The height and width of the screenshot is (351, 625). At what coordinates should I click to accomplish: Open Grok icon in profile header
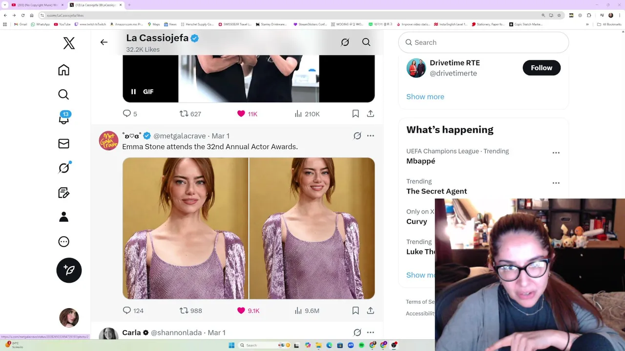point(345,42)
